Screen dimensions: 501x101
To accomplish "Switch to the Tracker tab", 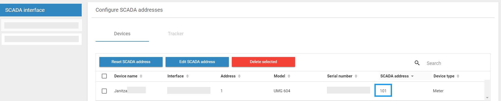I will click(176, 34).
